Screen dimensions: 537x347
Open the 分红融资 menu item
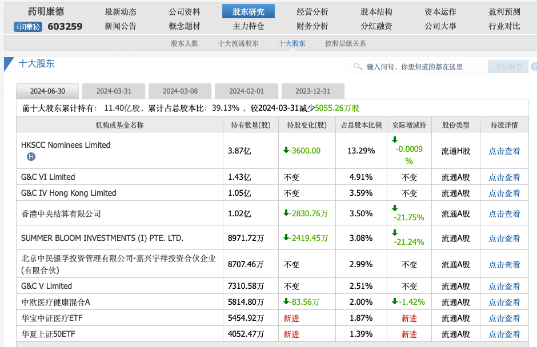[376, 26]
